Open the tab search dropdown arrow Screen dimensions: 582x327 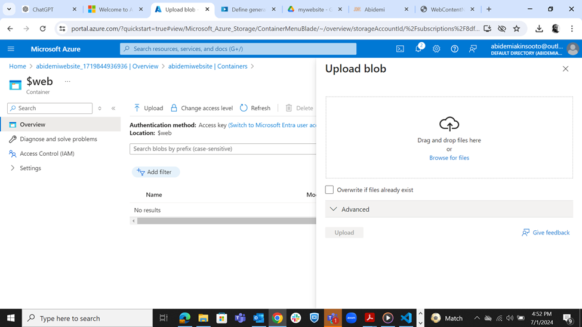[x=9, y=10]
